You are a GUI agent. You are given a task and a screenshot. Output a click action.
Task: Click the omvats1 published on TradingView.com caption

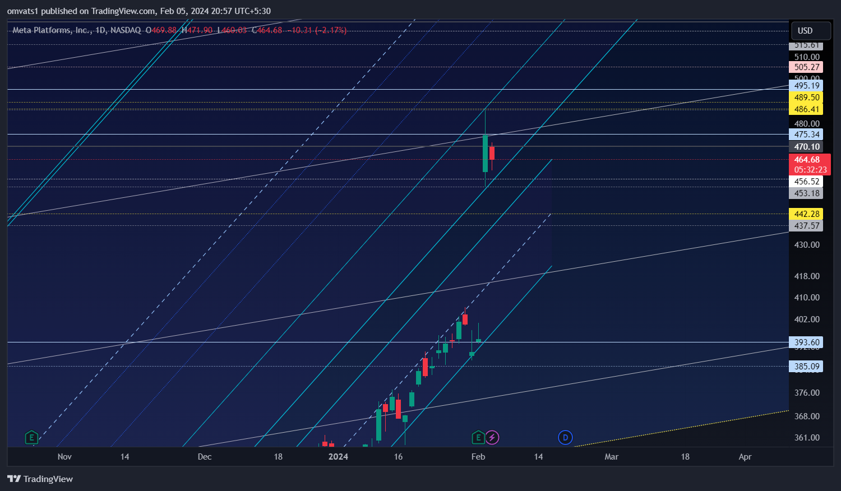click(139, 11)
